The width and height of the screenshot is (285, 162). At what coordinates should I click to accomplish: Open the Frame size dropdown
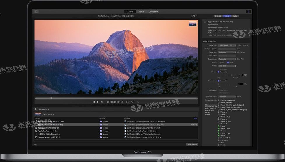pyautogui.click(x=227, y=45)
